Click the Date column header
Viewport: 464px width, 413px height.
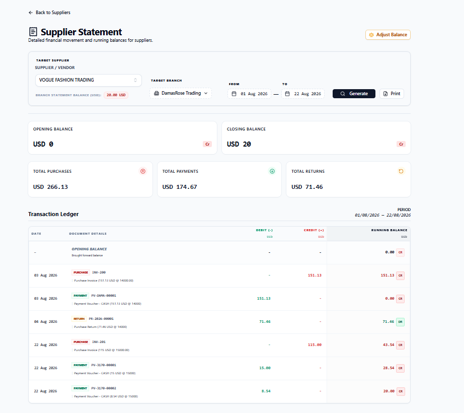click(x=36, y=234)
